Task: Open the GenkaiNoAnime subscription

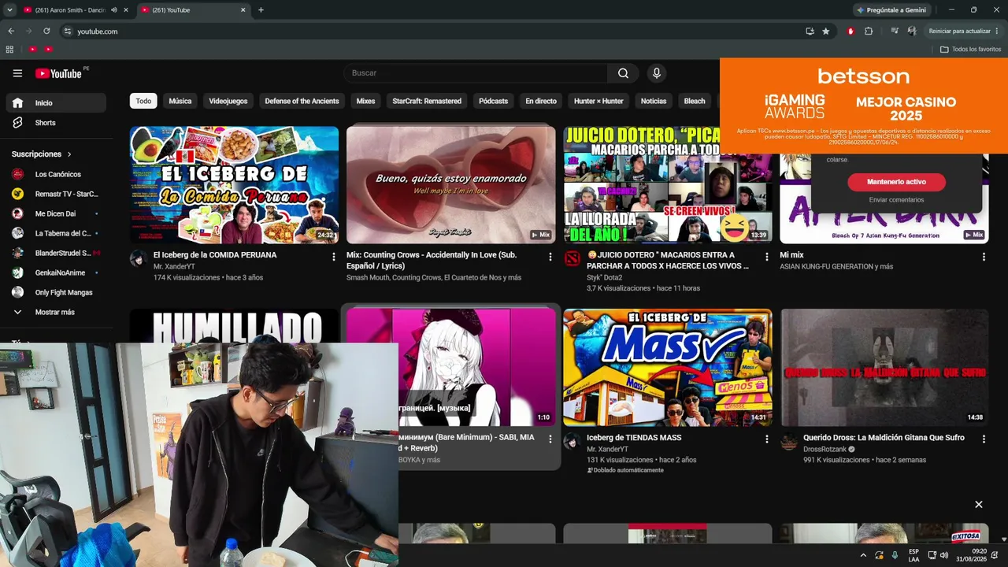Action: coord(56,272)
